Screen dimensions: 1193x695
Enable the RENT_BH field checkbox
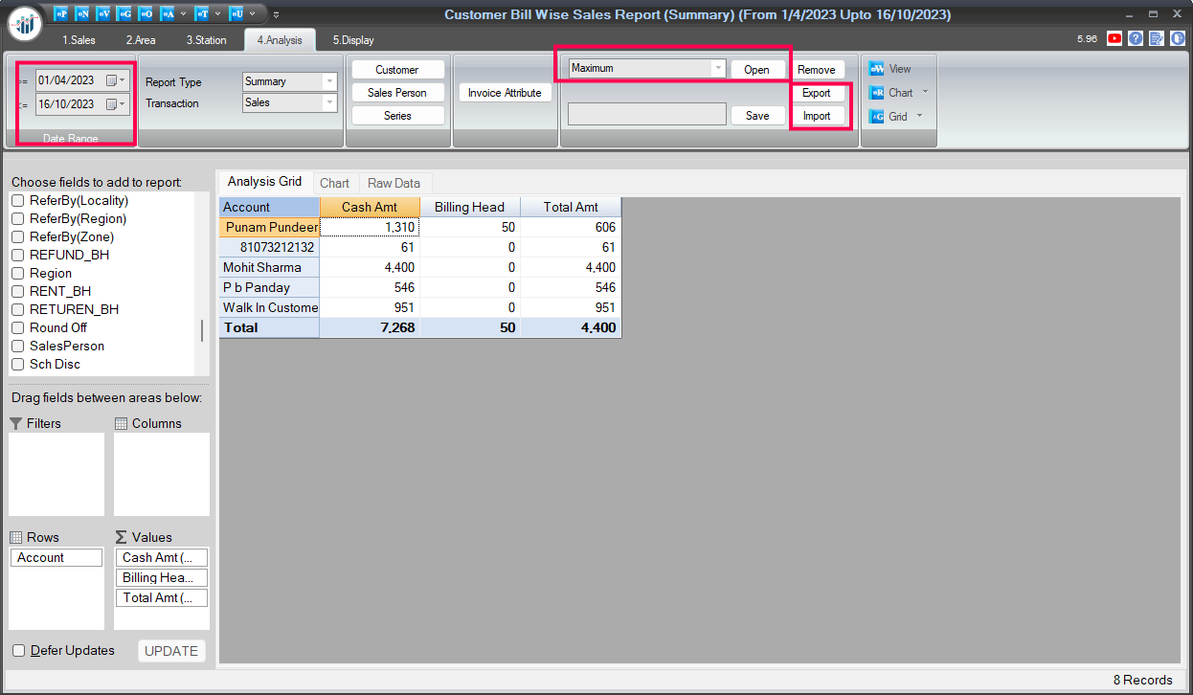[x=17, y=292]
